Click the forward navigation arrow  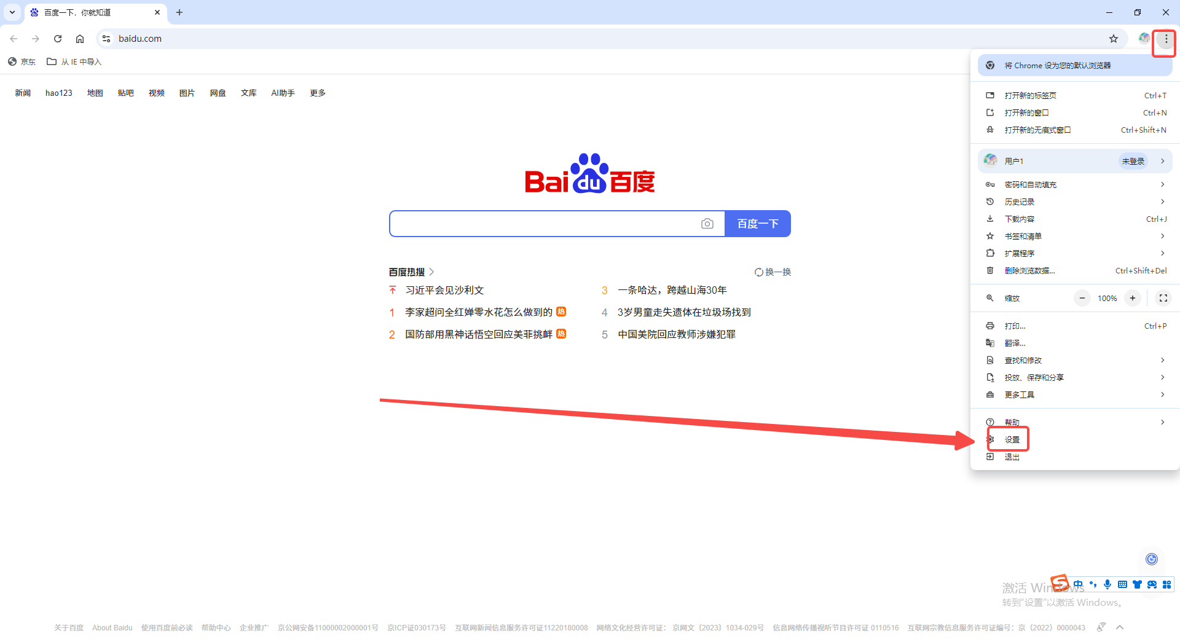[36, 39]
